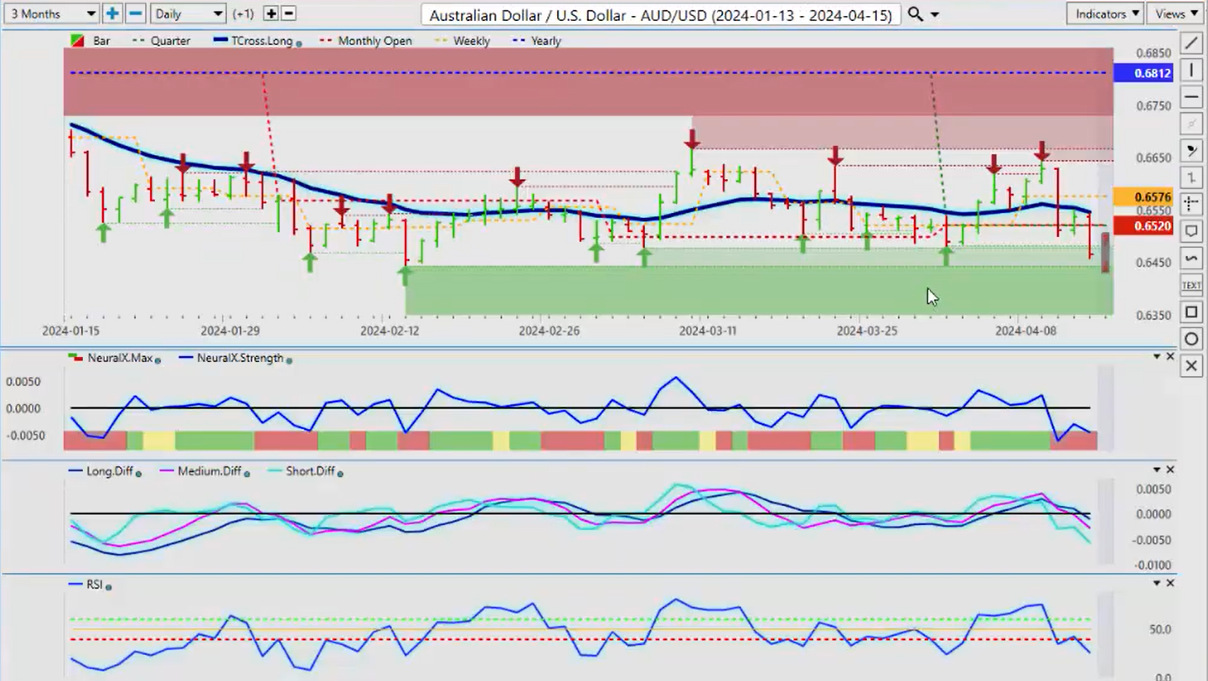
Task: Click the 2024-03-11 date axis label
Action: tap(707, 331)
